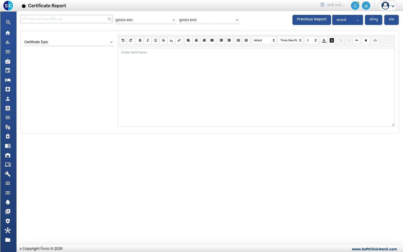403x252 pixels.
Task: Expand the save button arrow options
Action: (357, 20)
